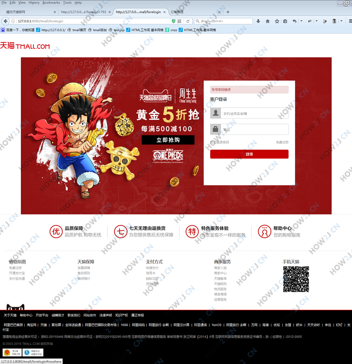Open dropdown arrow next to undo icon
This screenshot has height=364, width=352.
301,21
